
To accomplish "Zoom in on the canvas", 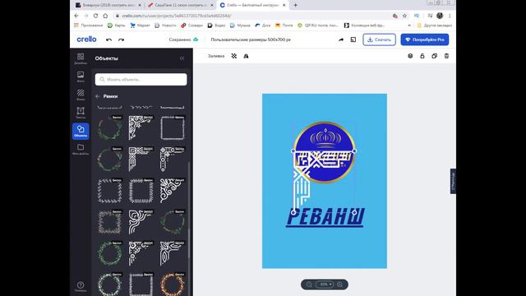I will point(339,284).
